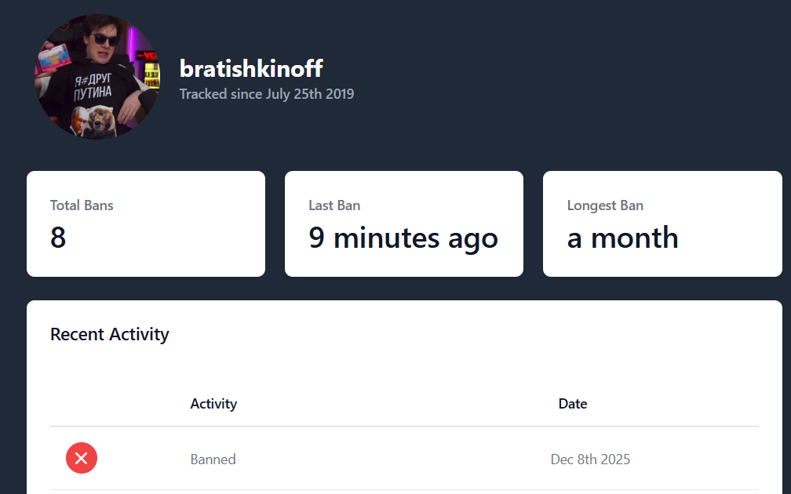Click the red neon sign in avatar background

(x=146, y=56)
